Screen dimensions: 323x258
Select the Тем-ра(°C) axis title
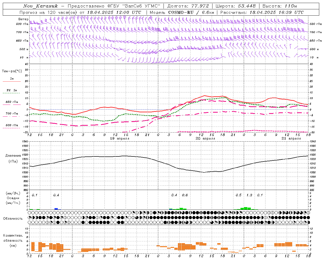point(12,71)
